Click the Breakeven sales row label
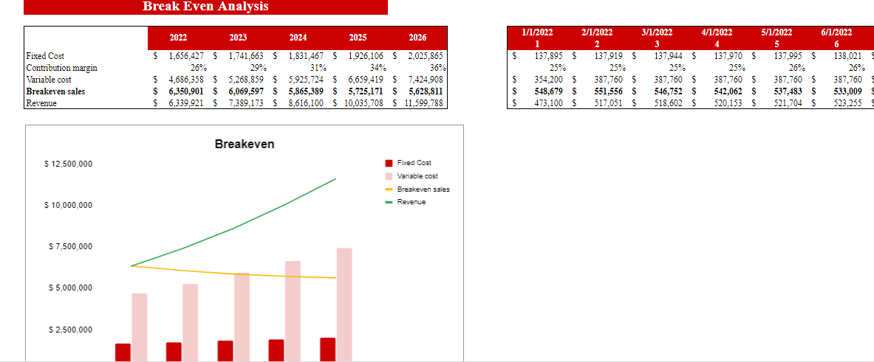The height and width of the screenshot is (362, 874). [x=55, y=91]
